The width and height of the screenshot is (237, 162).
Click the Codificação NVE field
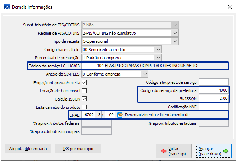tap(214, 107)
